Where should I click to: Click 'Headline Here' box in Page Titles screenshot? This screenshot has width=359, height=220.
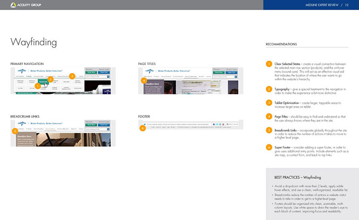pos(154,87)
